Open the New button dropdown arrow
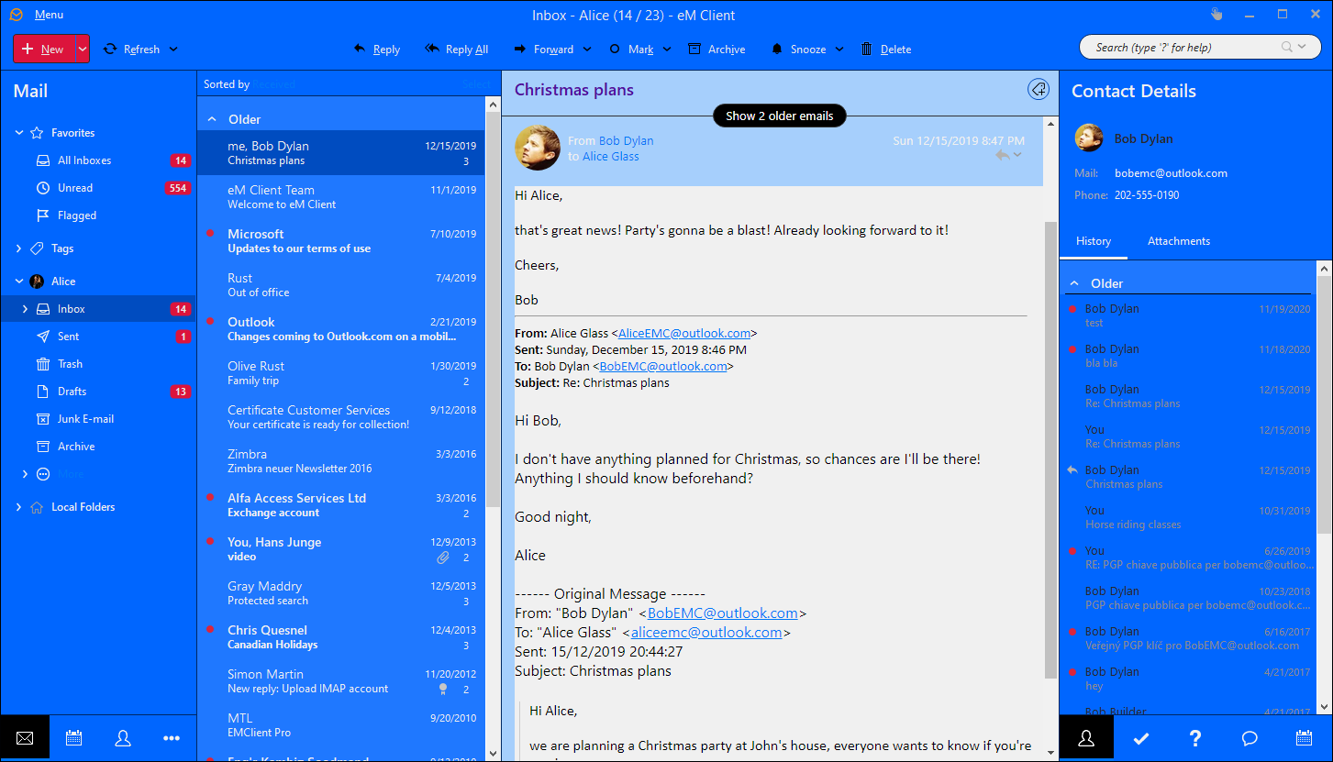Screen dimensions: 1333x762 coord(83,49)
